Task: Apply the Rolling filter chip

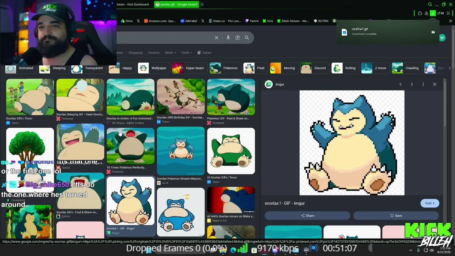Action: pos(345,68)
